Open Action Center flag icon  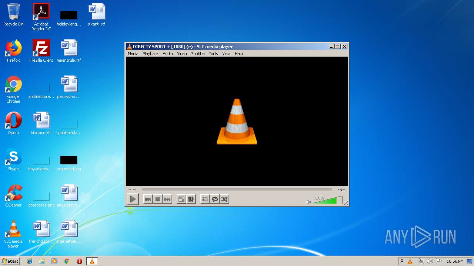tap(439, 261)
